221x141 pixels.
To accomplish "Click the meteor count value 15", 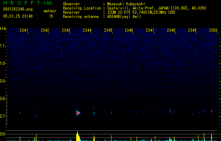I will click(x=51, y=16).
